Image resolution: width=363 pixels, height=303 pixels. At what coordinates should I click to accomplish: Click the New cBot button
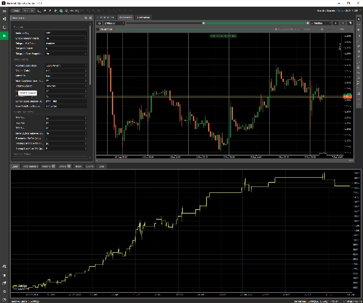[28, 11]
